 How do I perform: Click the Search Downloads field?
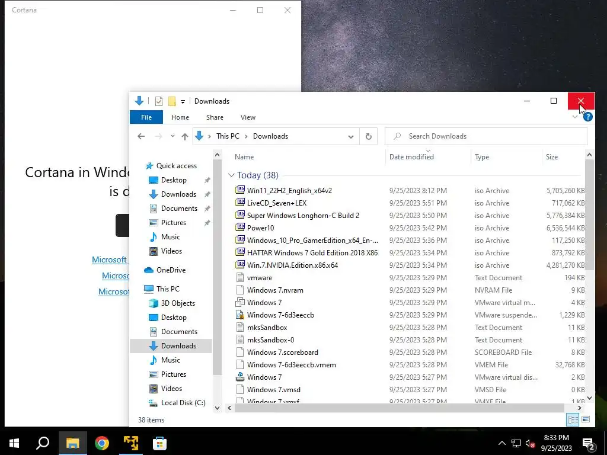(486, 136)
